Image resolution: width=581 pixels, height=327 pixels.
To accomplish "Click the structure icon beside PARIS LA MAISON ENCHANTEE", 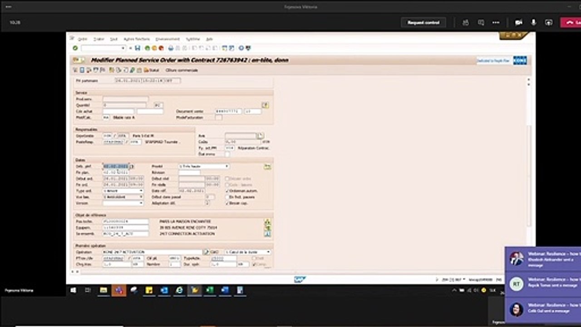I will [267, 222].
